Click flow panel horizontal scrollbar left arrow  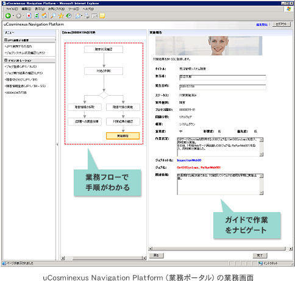63,258
